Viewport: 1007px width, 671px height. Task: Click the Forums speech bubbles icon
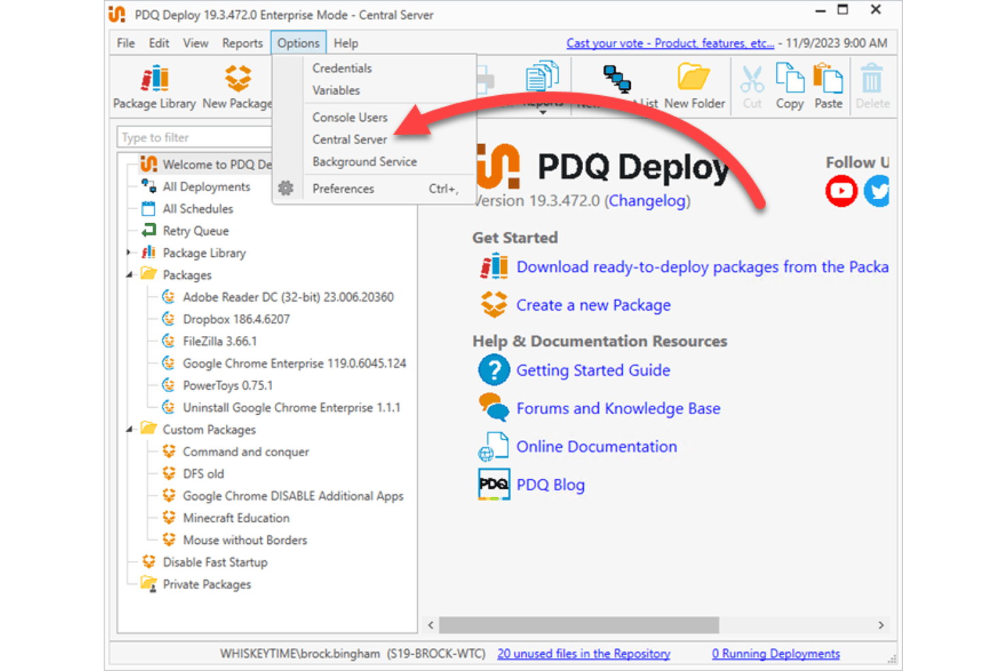pos(494,408)
